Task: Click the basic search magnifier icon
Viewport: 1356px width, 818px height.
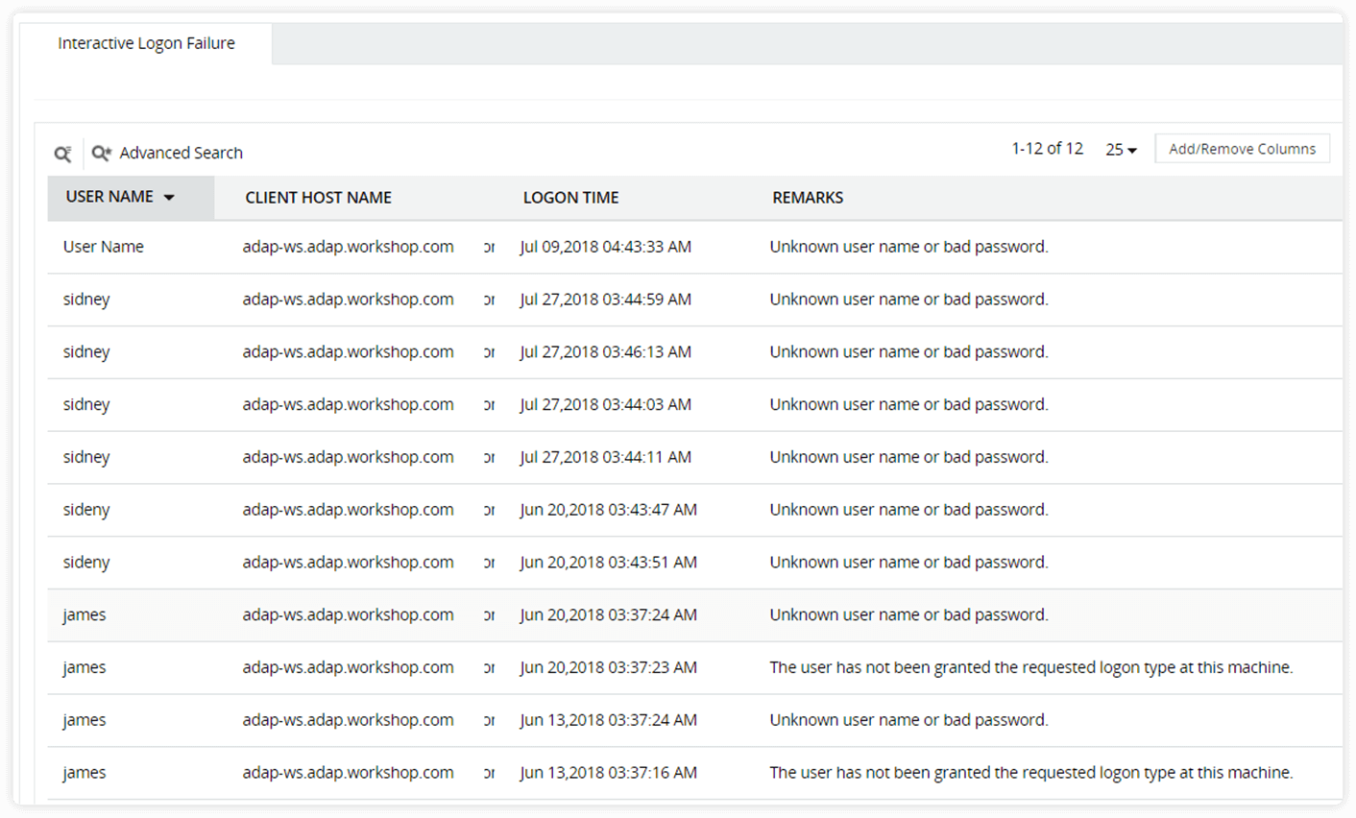Action: pyautogui.click(x=63, y=153)
